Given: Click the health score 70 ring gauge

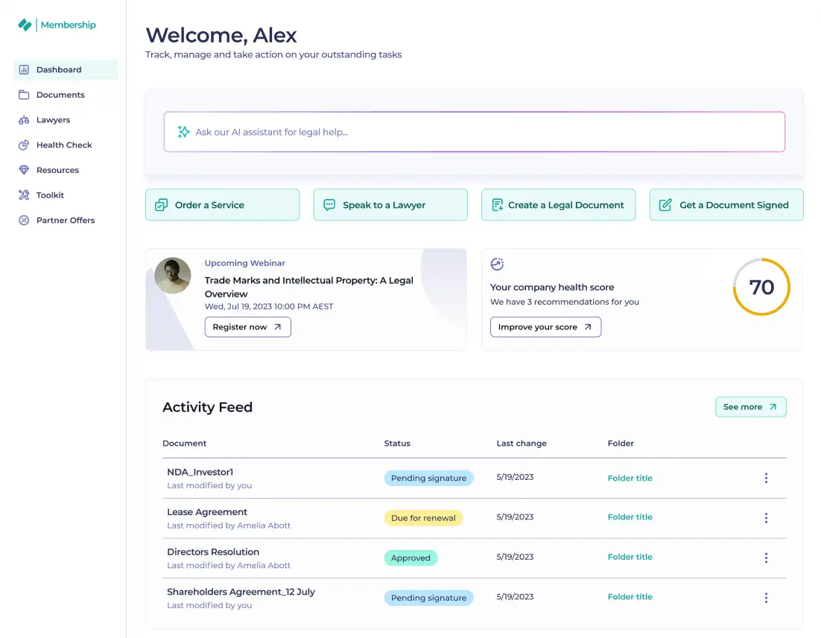Looking at the screenshot, I should 761,287.
